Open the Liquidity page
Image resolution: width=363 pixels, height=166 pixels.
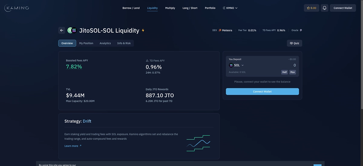pyautogui.click(x=152, y=8)
